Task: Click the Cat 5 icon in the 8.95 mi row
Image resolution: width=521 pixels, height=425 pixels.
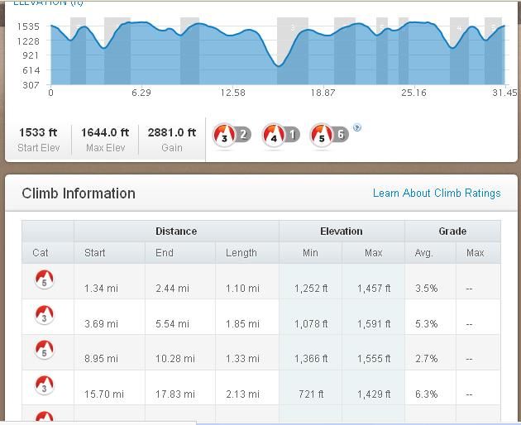Action: pyautogui.click(x=44, y=350)
